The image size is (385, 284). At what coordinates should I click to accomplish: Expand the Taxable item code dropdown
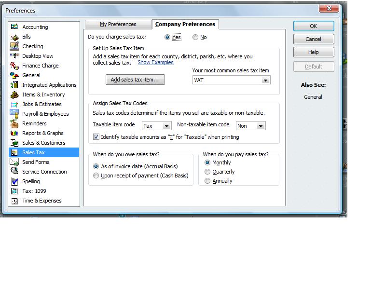click(x=166, y=126)
